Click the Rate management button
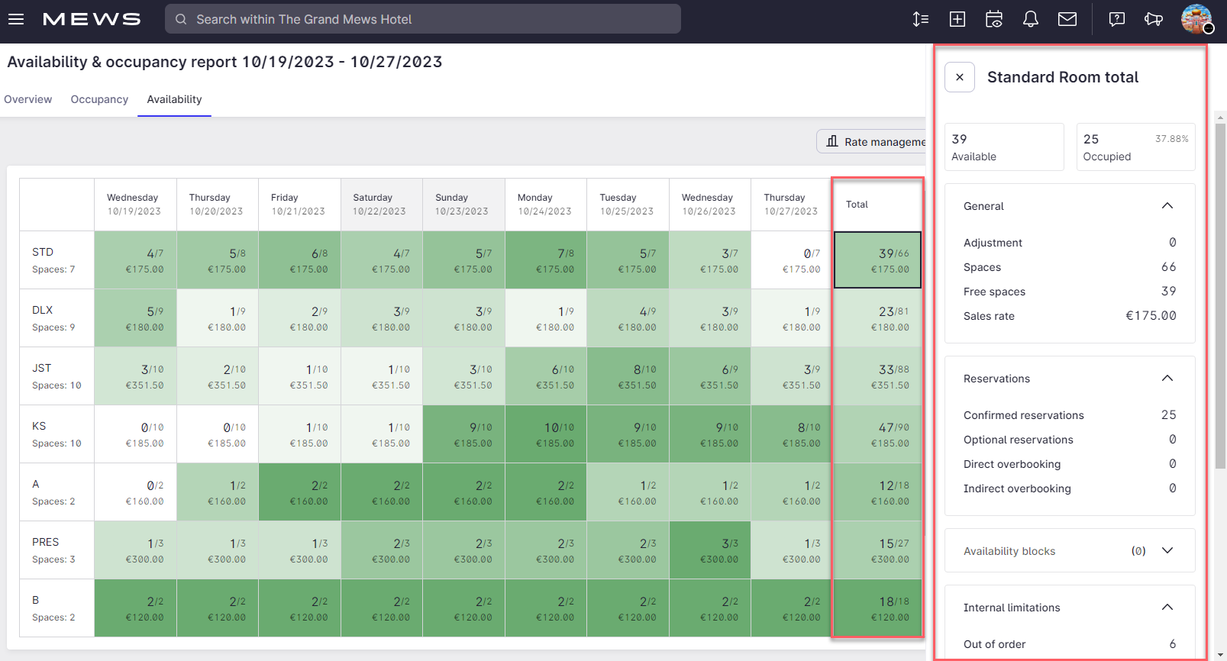The width and height of the screenshot is (1227, 661). pos(873,141)
